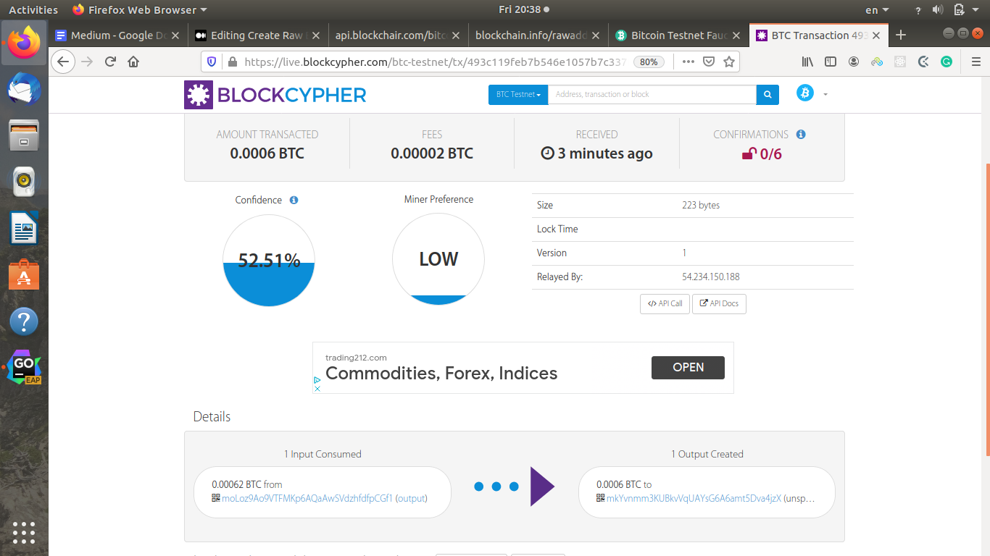The image size is (990, 556).
Task: Open the page actions three-dot menu
Action: point(689,62)
